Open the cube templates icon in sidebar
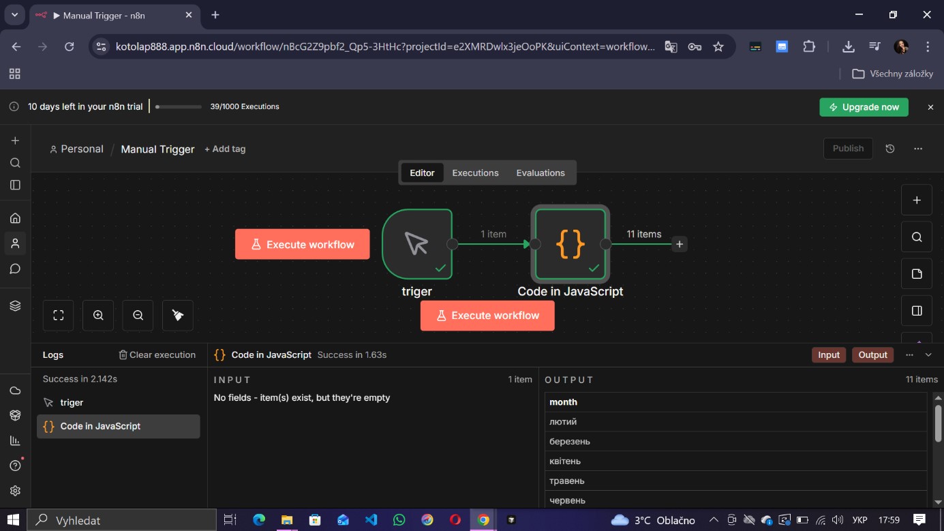Image resolution: width=944 pixels, height=531 pixels. tap(15, 415)
